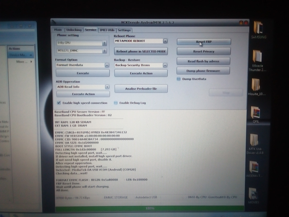Viewport: 289px width, 217px height.
Task: Click the Reset Privacy button
Action: pyautogui.click(x=204, y=51)
